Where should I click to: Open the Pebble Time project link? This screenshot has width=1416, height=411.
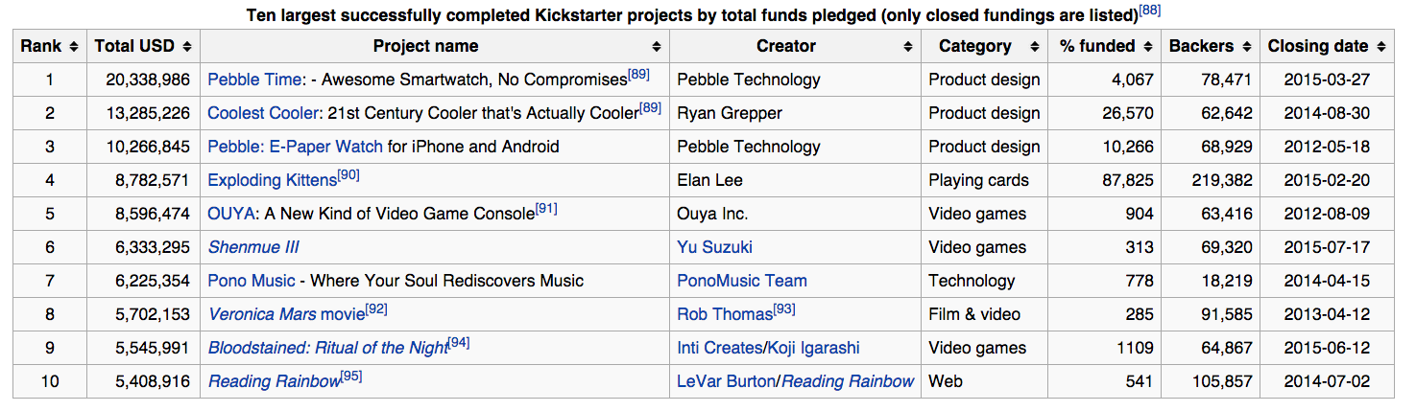tap(255, 80)
